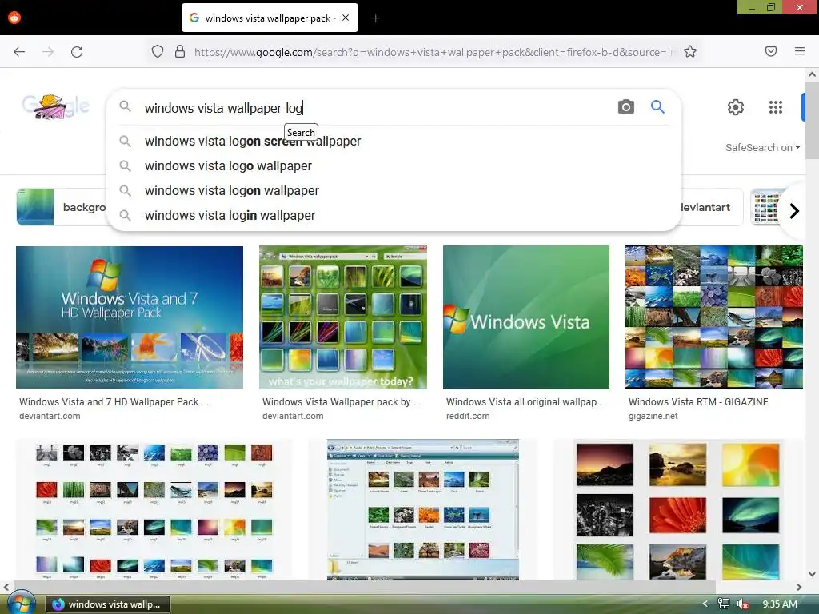Open the green Vista wallpaper pack grid image

point(342,317)
